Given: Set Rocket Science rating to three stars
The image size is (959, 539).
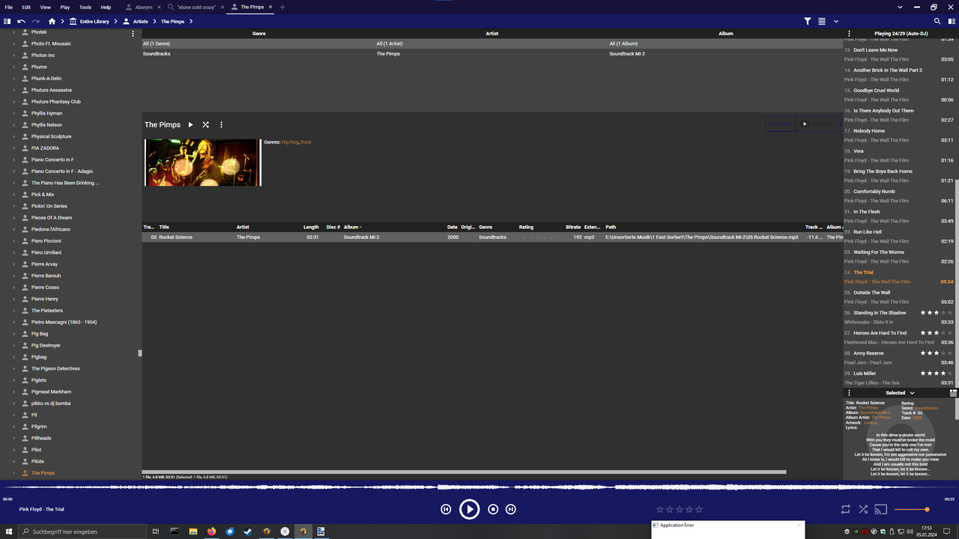Looking at the screenshot, I should 537,237.
